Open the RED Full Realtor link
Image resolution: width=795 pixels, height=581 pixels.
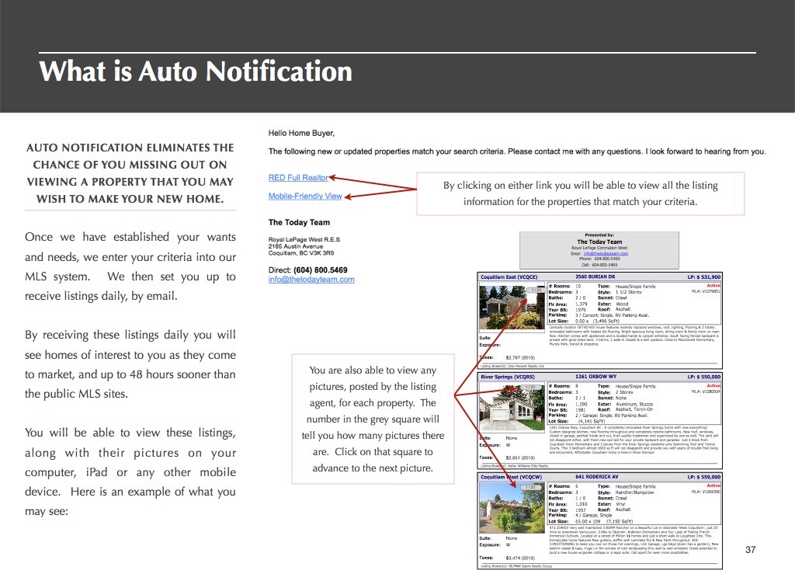298,178
